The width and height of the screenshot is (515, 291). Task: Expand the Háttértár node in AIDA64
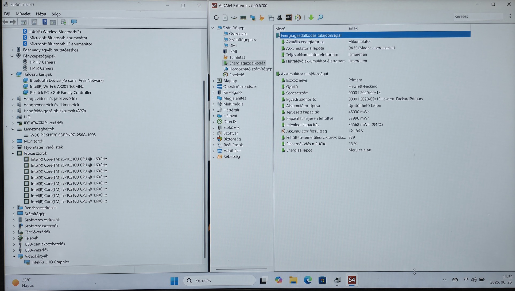click(213, 110)
